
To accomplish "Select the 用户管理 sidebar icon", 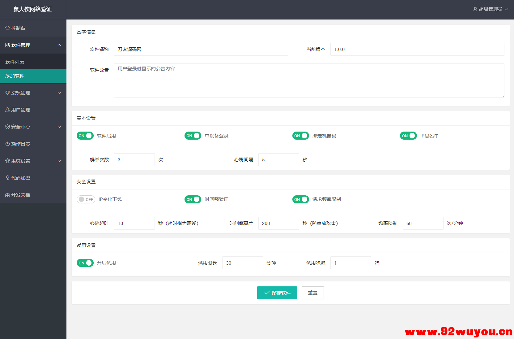I will click(7, 110).
